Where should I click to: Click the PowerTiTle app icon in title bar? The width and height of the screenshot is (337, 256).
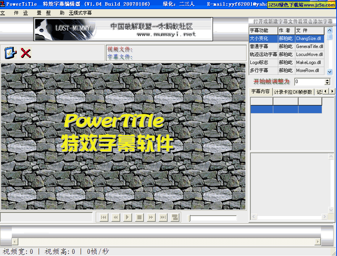[2, 4]
